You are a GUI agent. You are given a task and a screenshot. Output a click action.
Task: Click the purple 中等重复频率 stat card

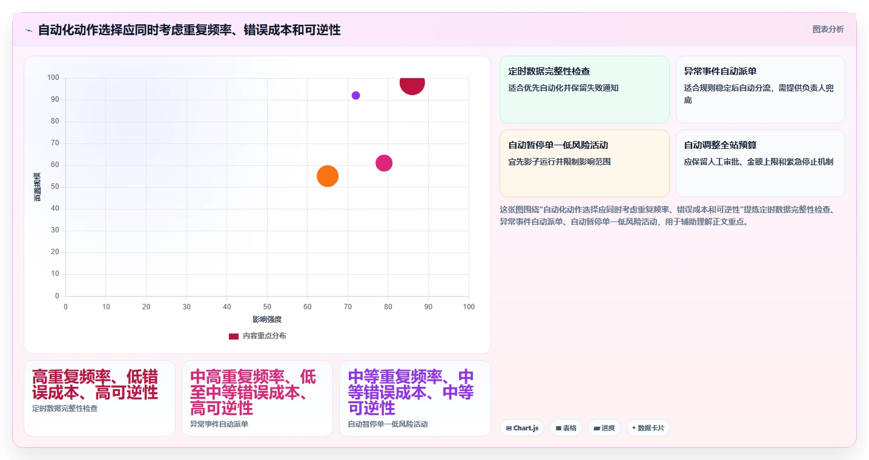click(415, 398)
